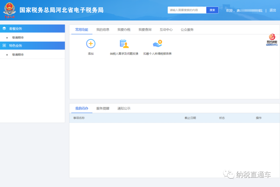Click the 操作 column header
Viewport: 280px width, 187px height.
coord(258,118)
